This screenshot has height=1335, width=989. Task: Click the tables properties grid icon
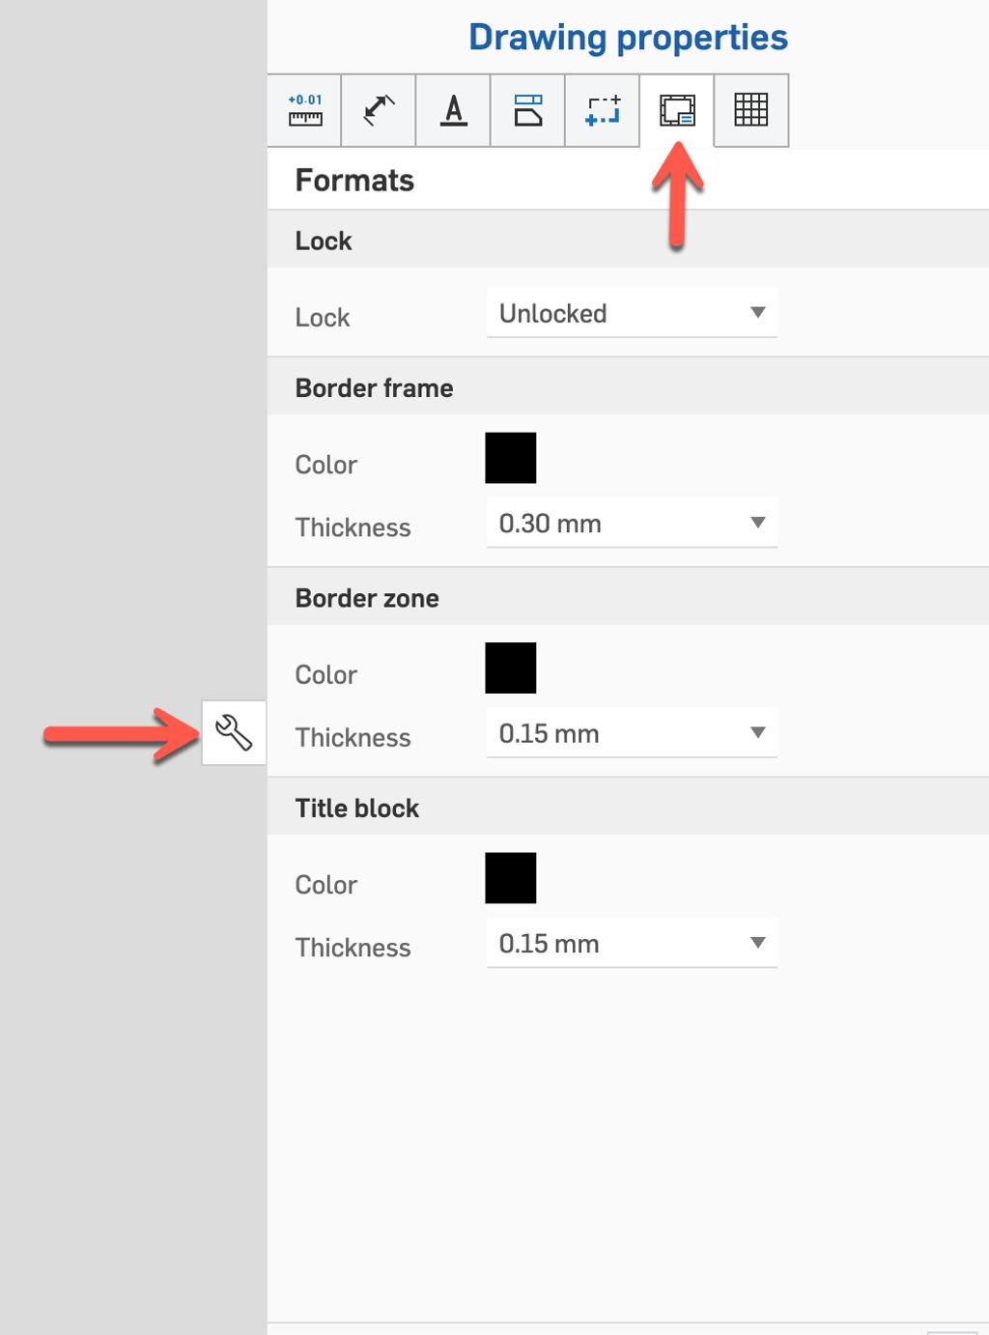tap(751, 111)
